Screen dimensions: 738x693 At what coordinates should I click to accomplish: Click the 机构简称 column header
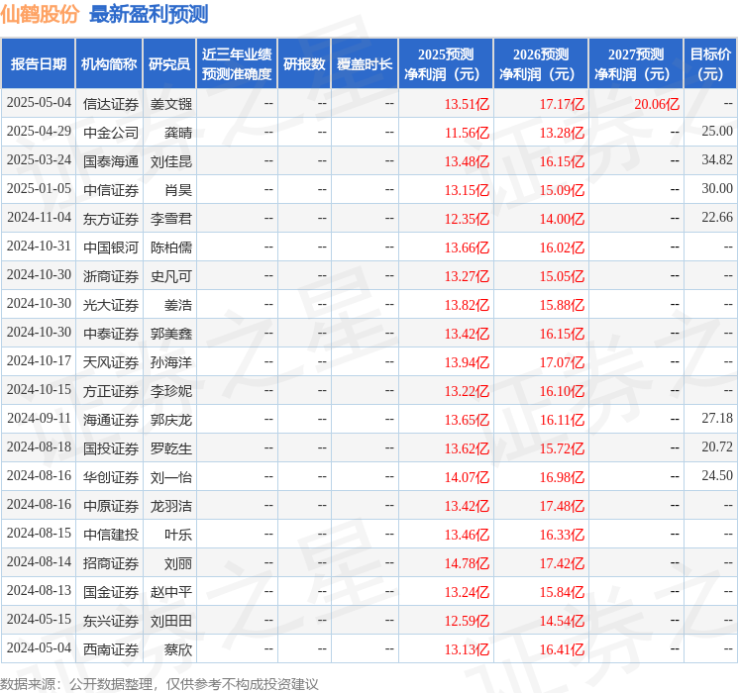point(109,63)
